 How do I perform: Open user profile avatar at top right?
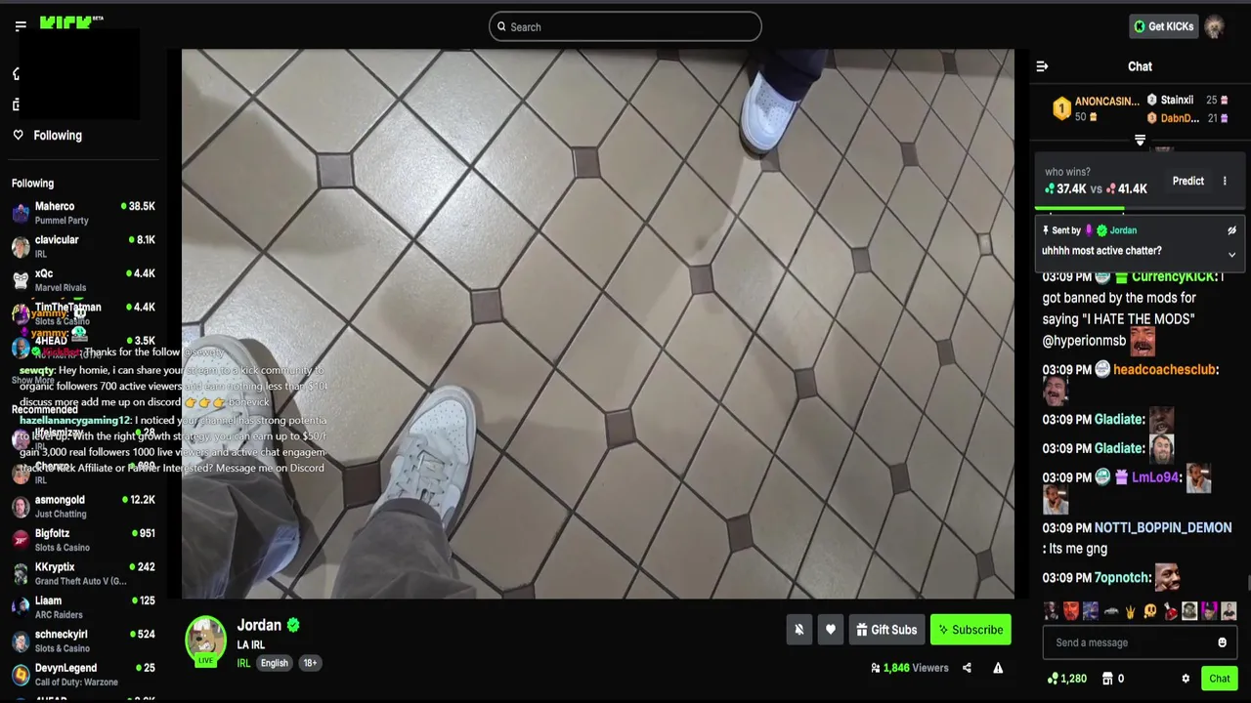point(1215,26)
